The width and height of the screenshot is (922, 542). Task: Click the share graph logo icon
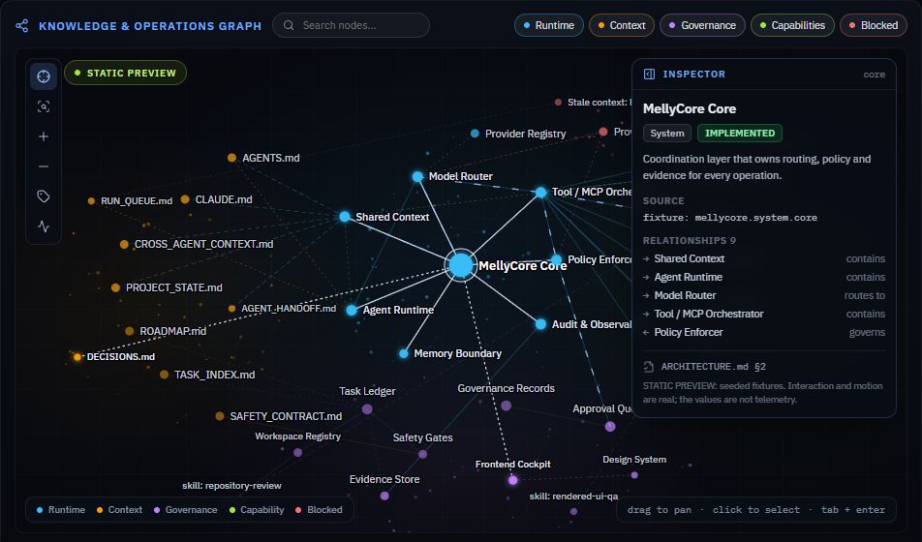pyautogui.click(x=21, y=26)
